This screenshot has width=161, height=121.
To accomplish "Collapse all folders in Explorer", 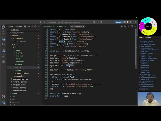I will [x=35, y=26].
